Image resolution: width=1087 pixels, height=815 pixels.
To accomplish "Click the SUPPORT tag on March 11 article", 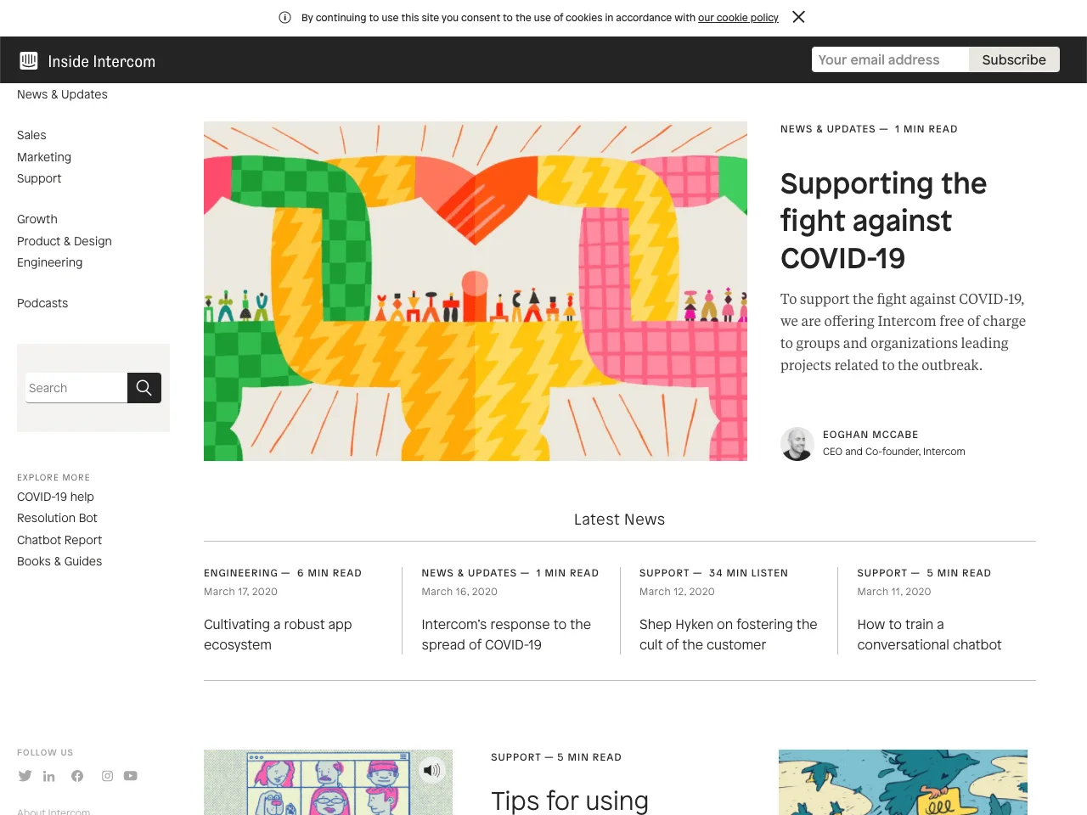I will pyautogui.click(x=882, y=573).
